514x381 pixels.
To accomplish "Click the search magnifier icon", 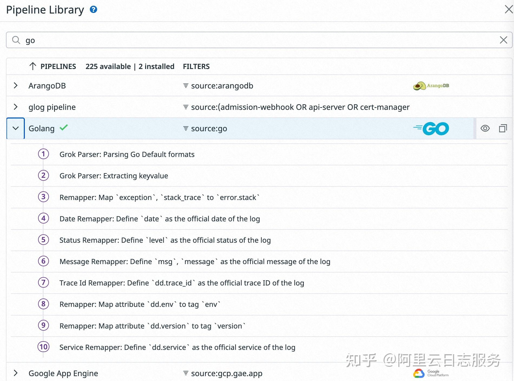I will pos(16,40).
